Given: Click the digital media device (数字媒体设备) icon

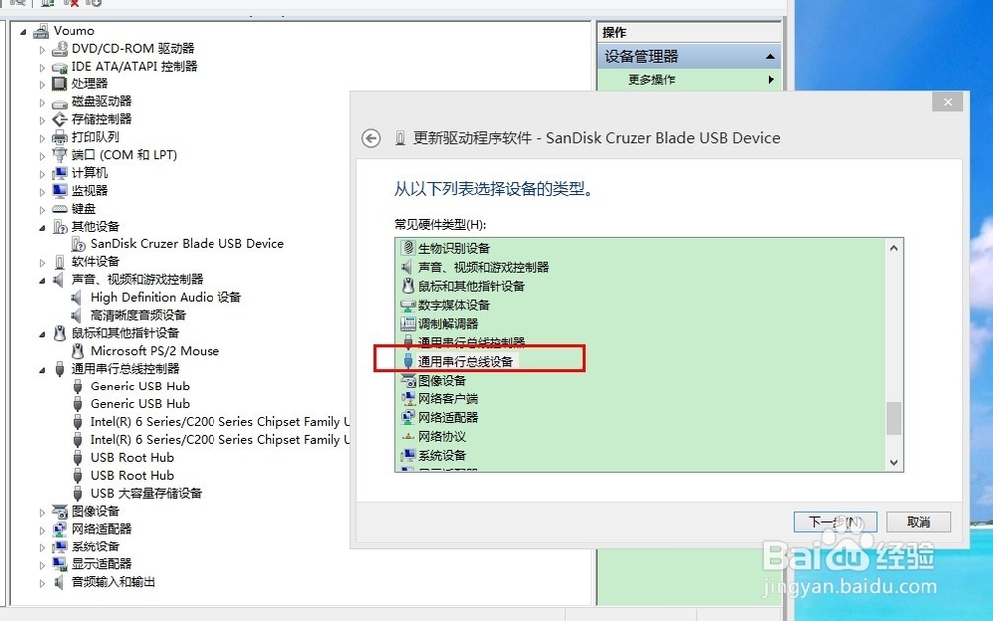Looking at the screenshot, I should click(x=408, y=305).
